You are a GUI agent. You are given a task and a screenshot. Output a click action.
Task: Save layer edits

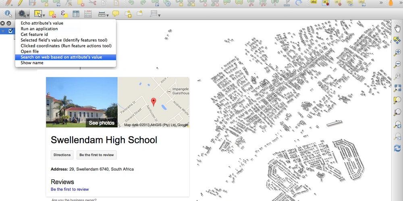coord(32,3)
